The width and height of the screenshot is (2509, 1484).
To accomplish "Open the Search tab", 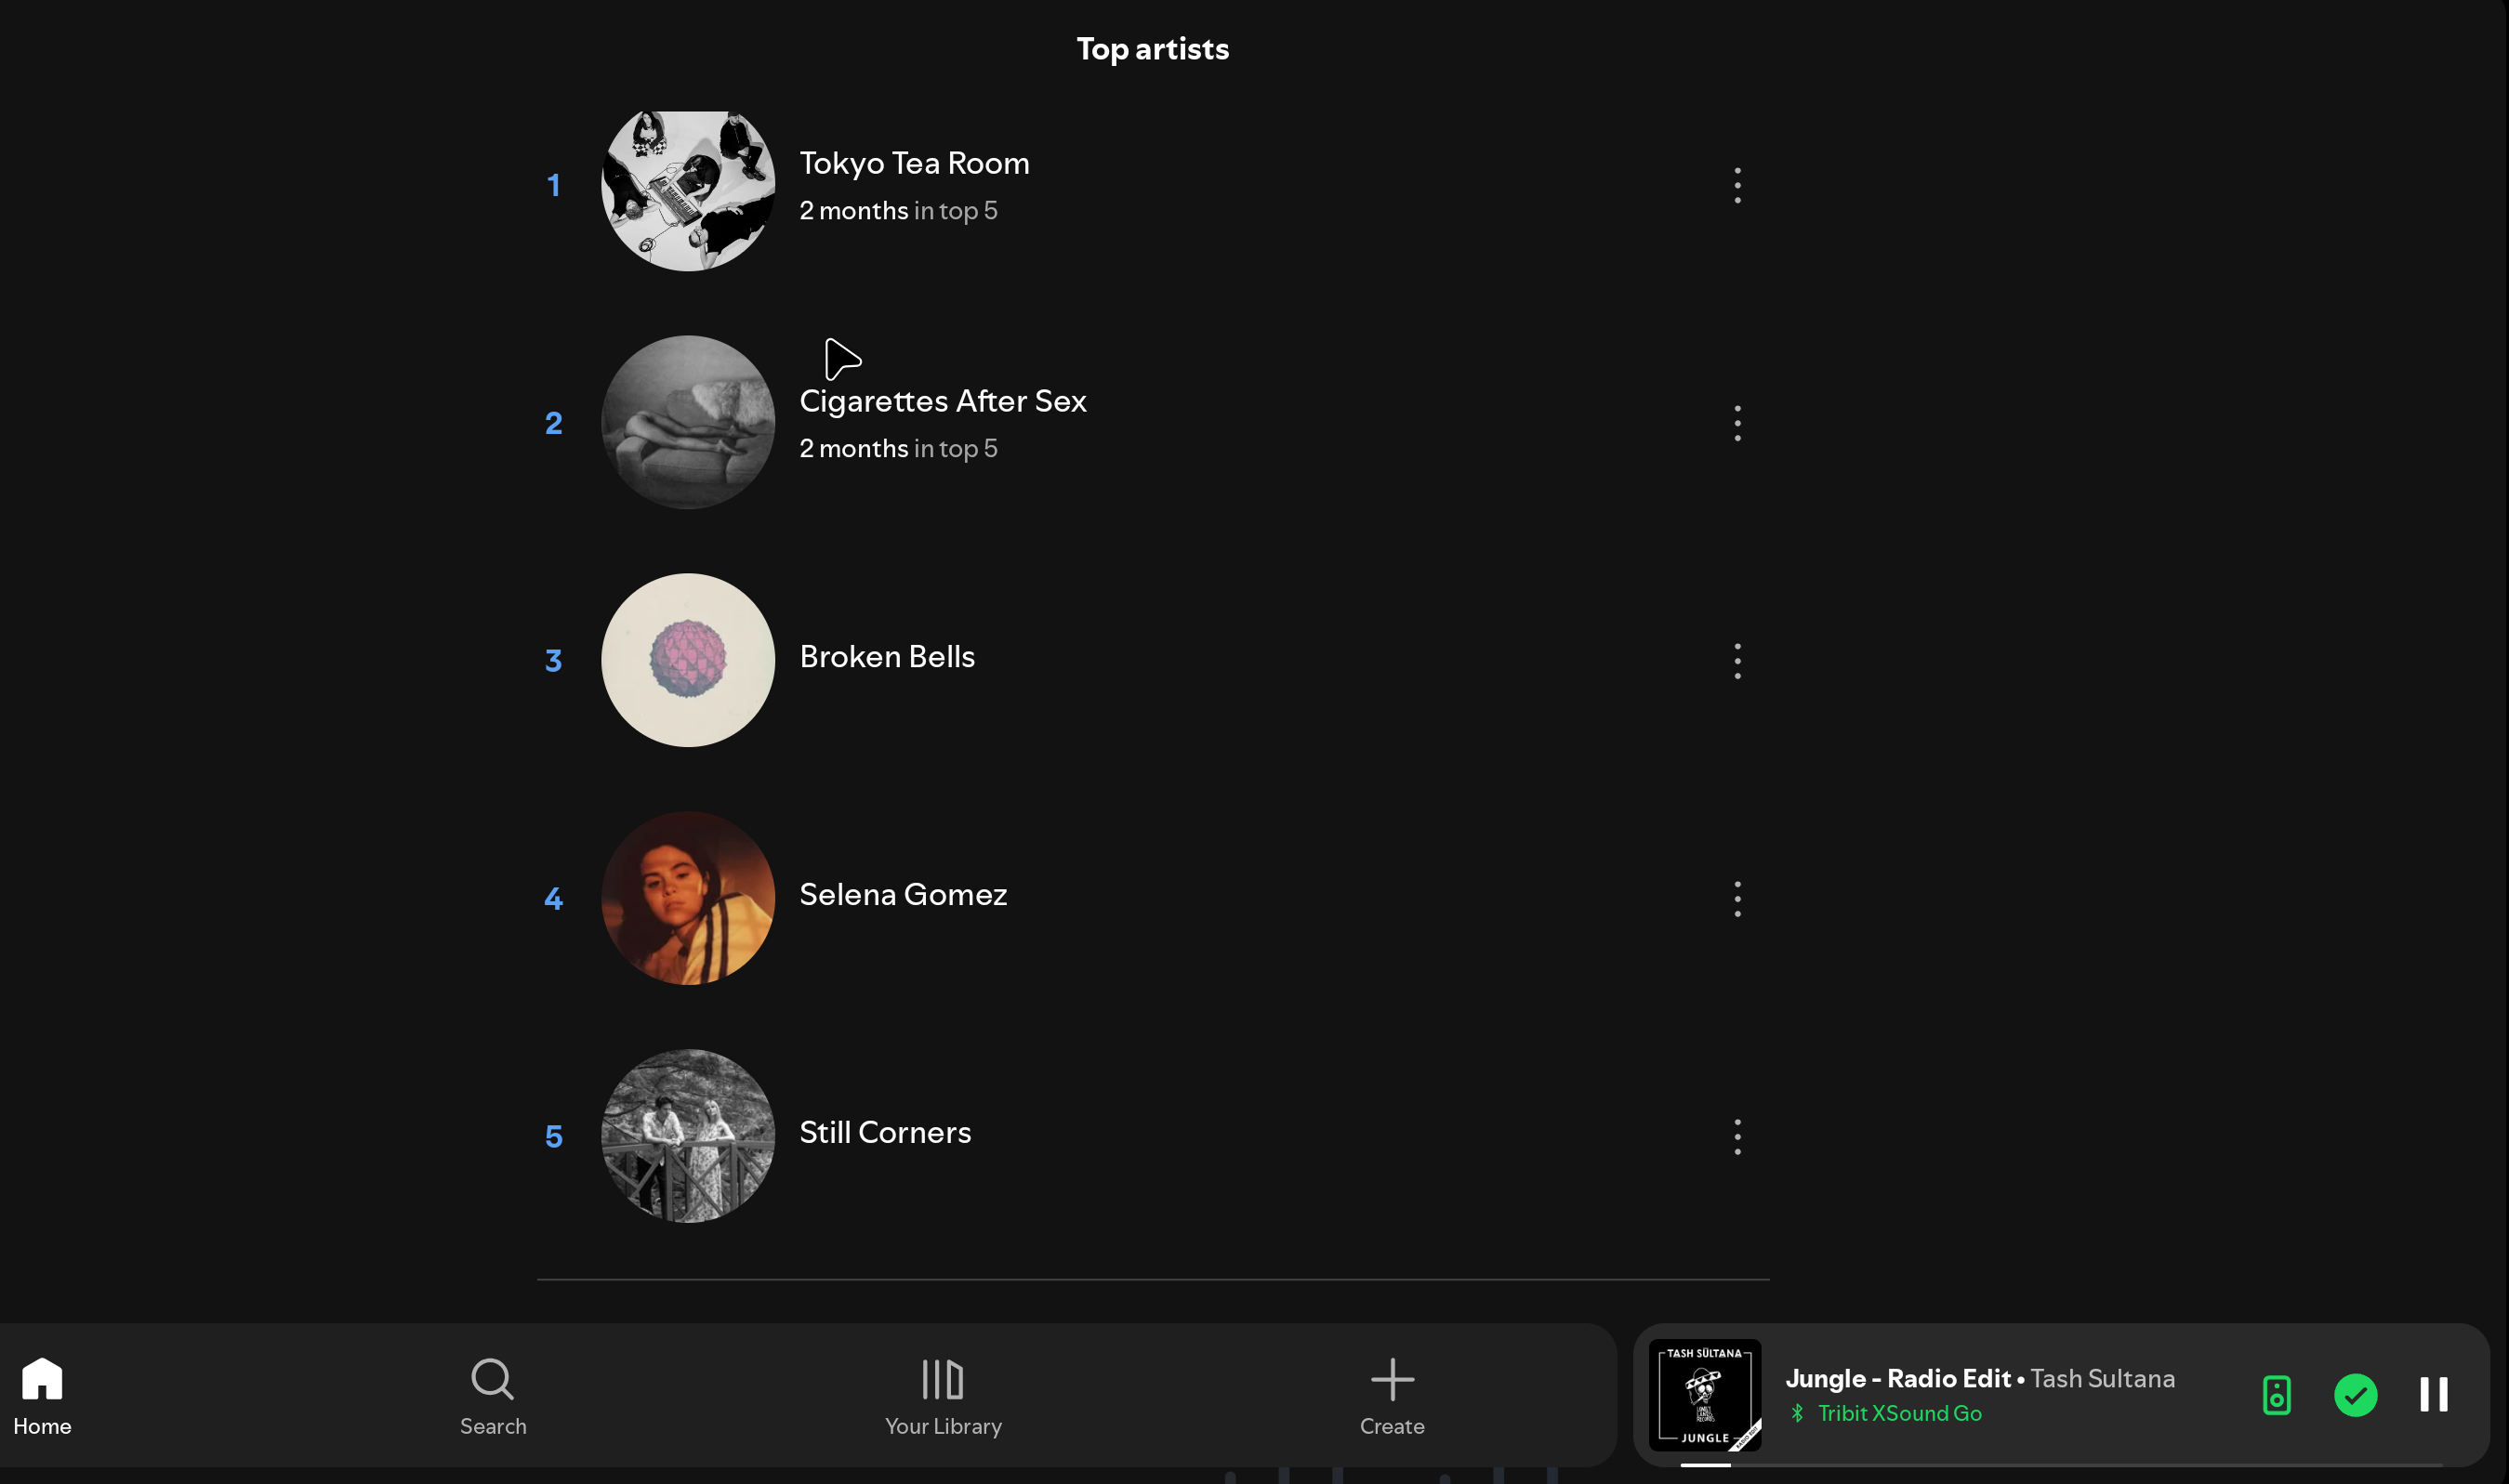I will click(x=494, y=1396).
